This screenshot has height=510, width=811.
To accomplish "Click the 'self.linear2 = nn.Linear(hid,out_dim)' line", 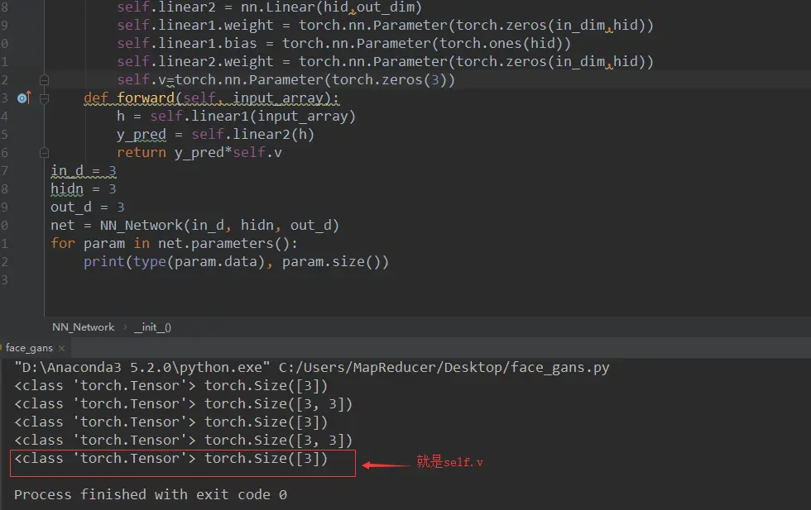I will 269,7.
